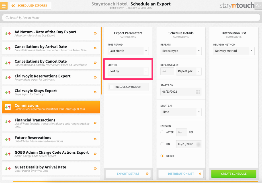
Task: Select the Future Reservations report
Action: tap(51, 139)
